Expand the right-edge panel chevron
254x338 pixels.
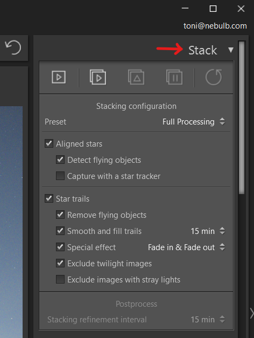pos(252,313)
